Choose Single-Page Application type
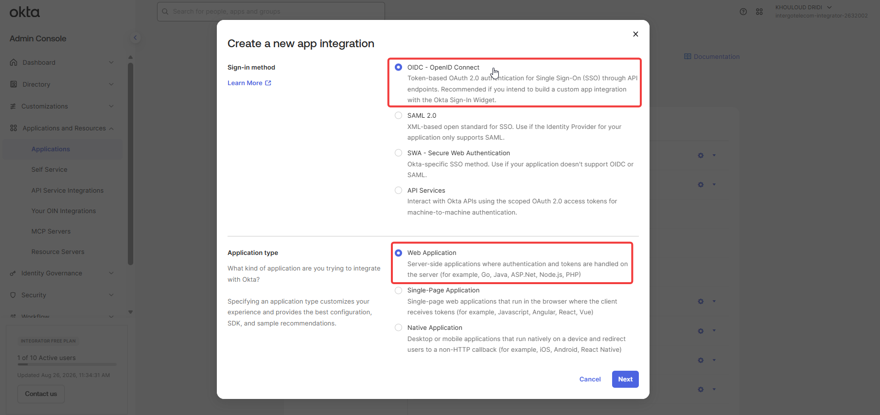The image size is (880, 415). tap(399, 290)
